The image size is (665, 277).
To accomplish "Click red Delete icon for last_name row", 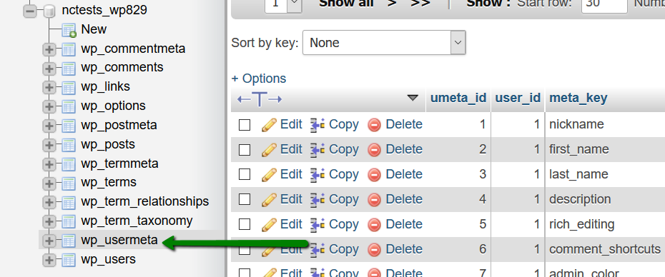I will (x=374, y=174).
